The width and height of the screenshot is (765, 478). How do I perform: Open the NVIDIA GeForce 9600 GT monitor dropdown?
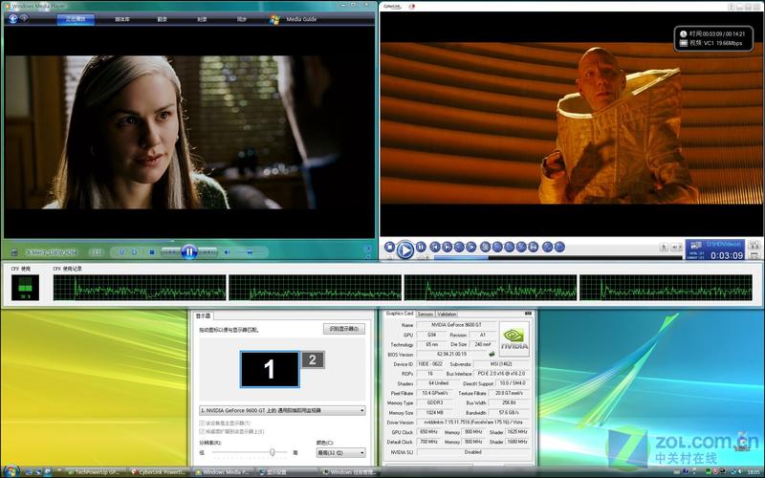tap(282, 411)
